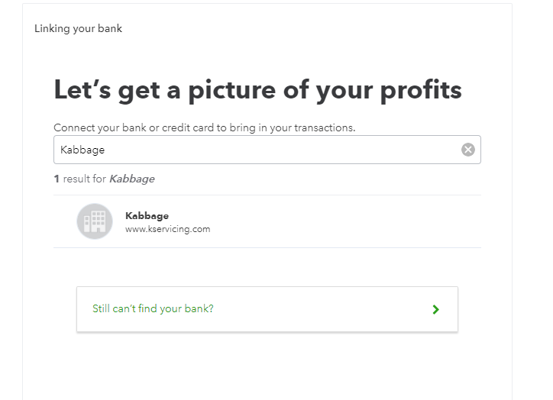Click the bold number 1 in results count
The image size is (553, 400).
click(x=57, y=179)
